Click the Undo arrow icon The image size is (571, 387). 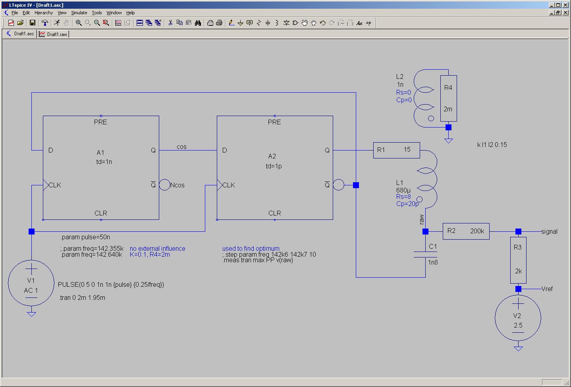pos(322,23)
